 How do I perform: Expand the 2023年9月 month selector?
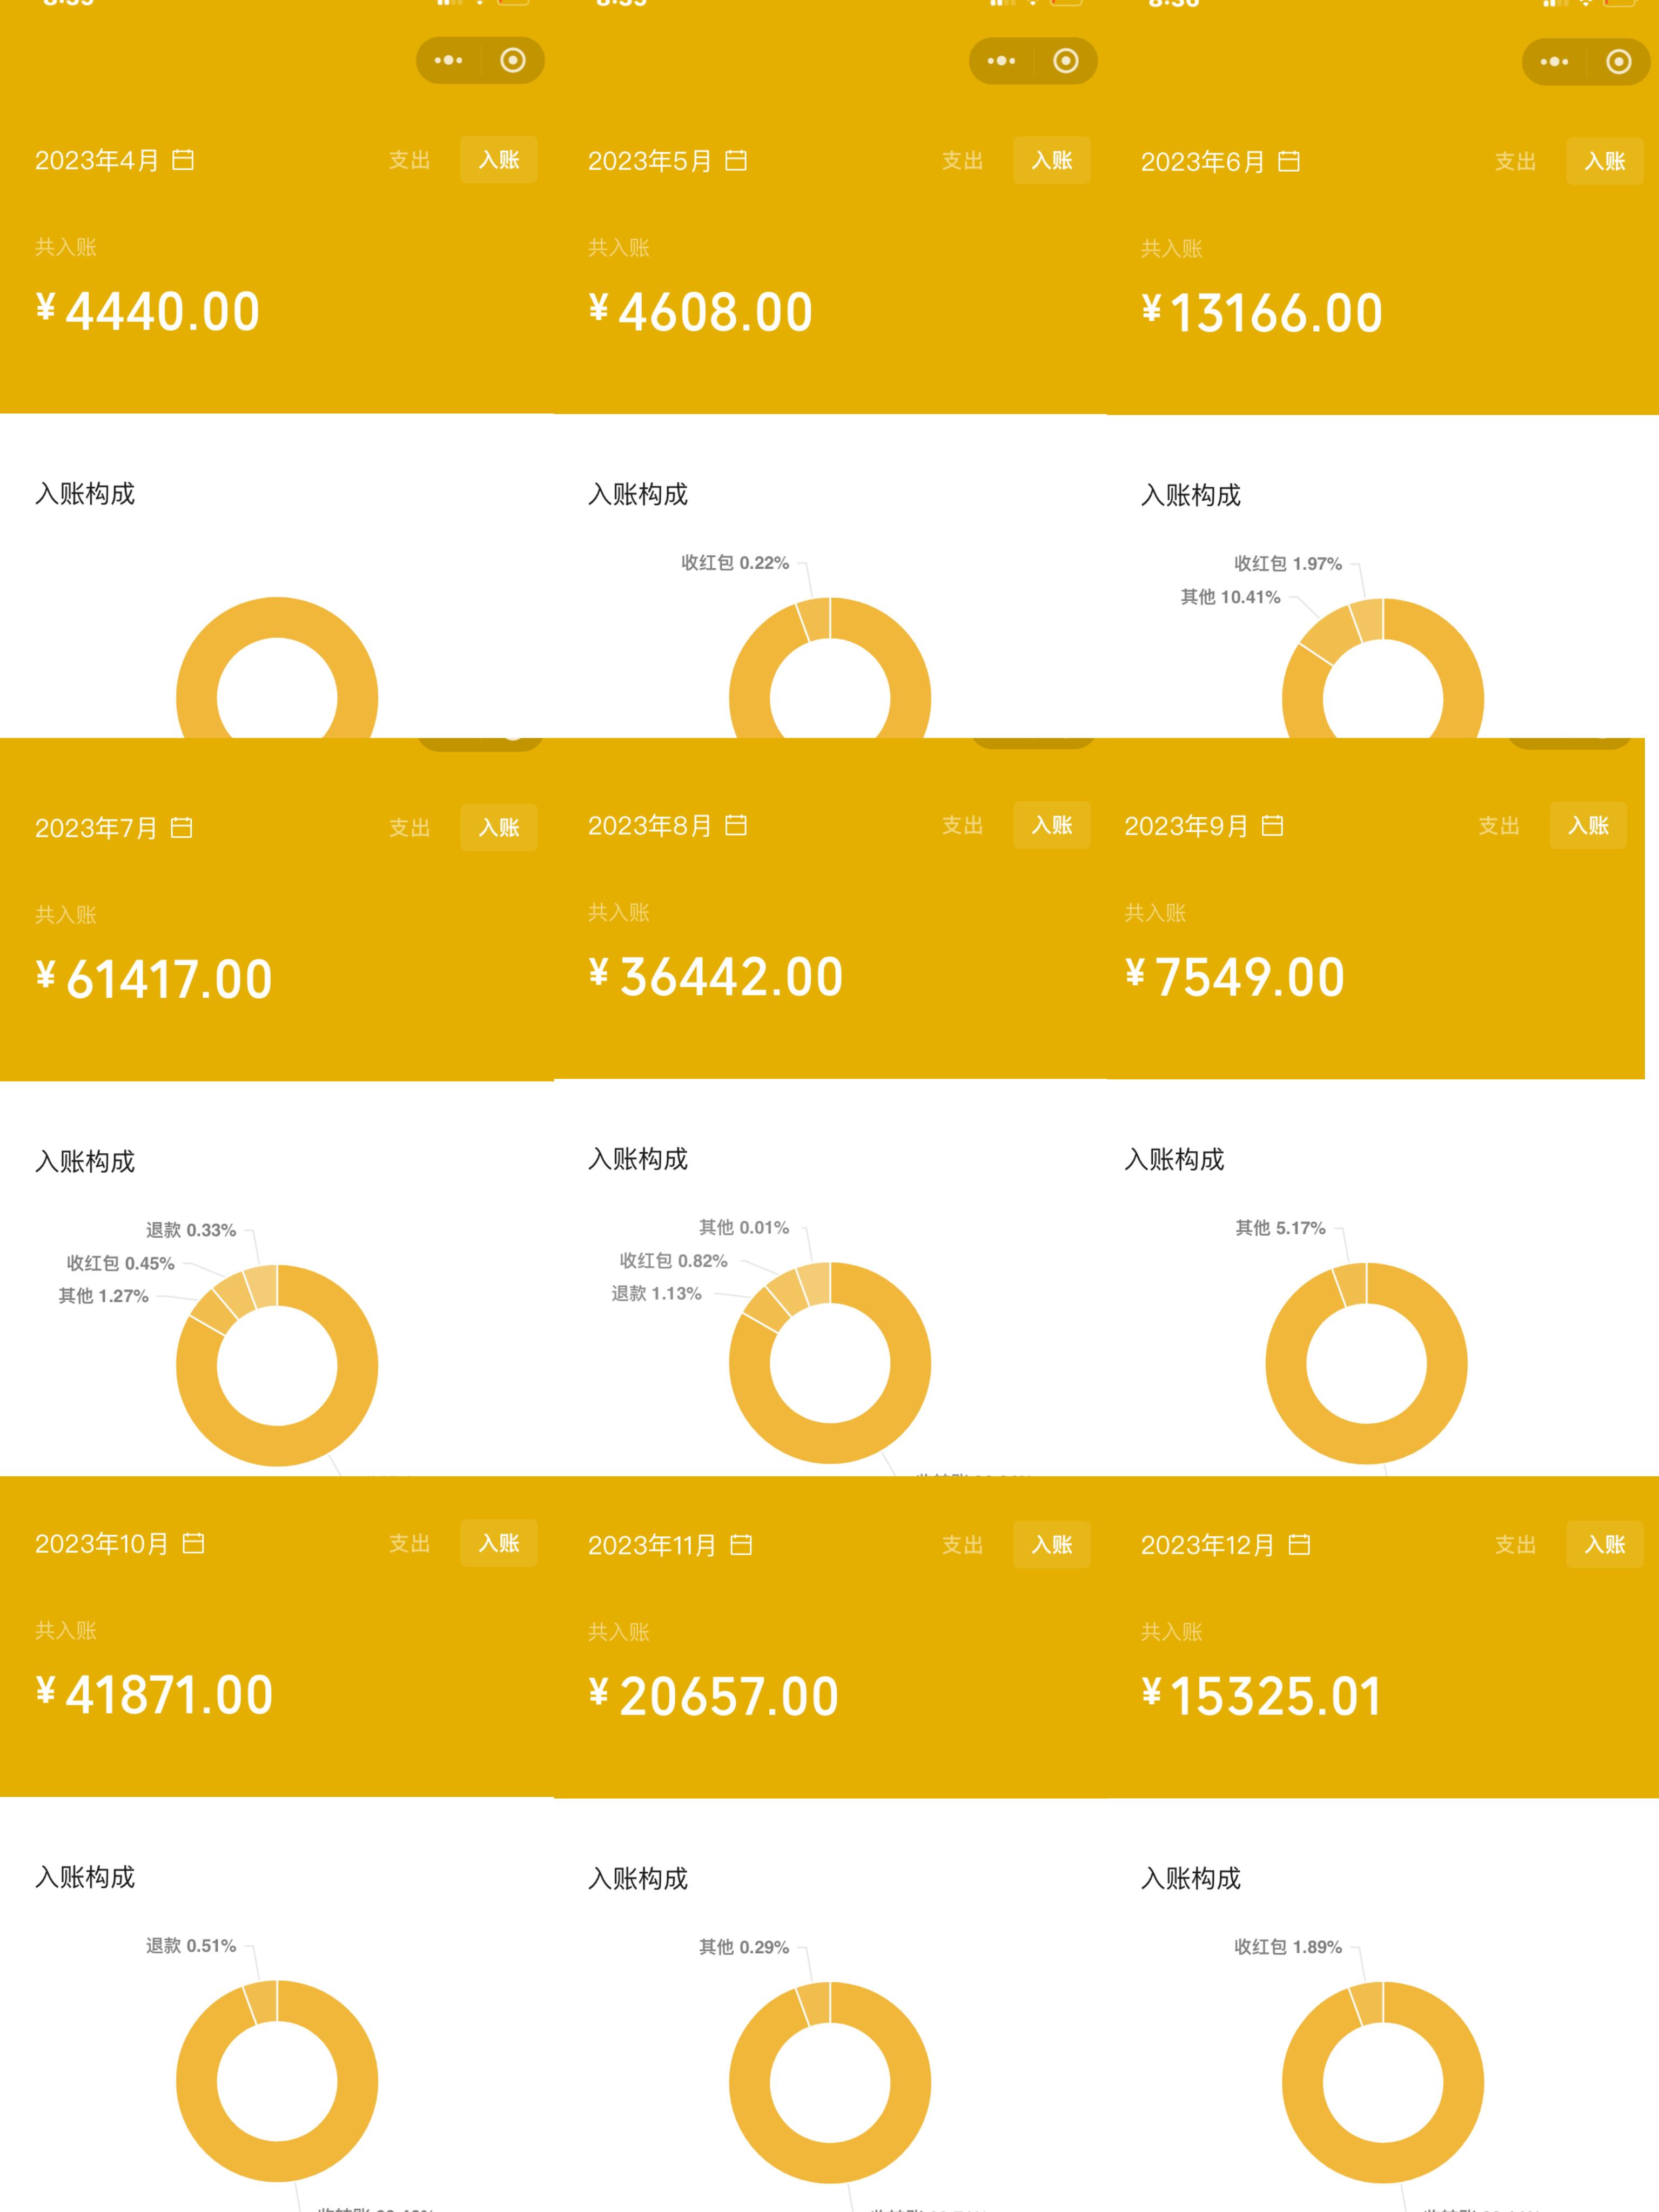(1203, 826)
